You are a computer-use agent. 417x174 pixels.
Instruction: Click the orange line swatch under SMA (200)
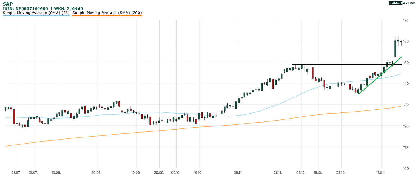(107, 16)
